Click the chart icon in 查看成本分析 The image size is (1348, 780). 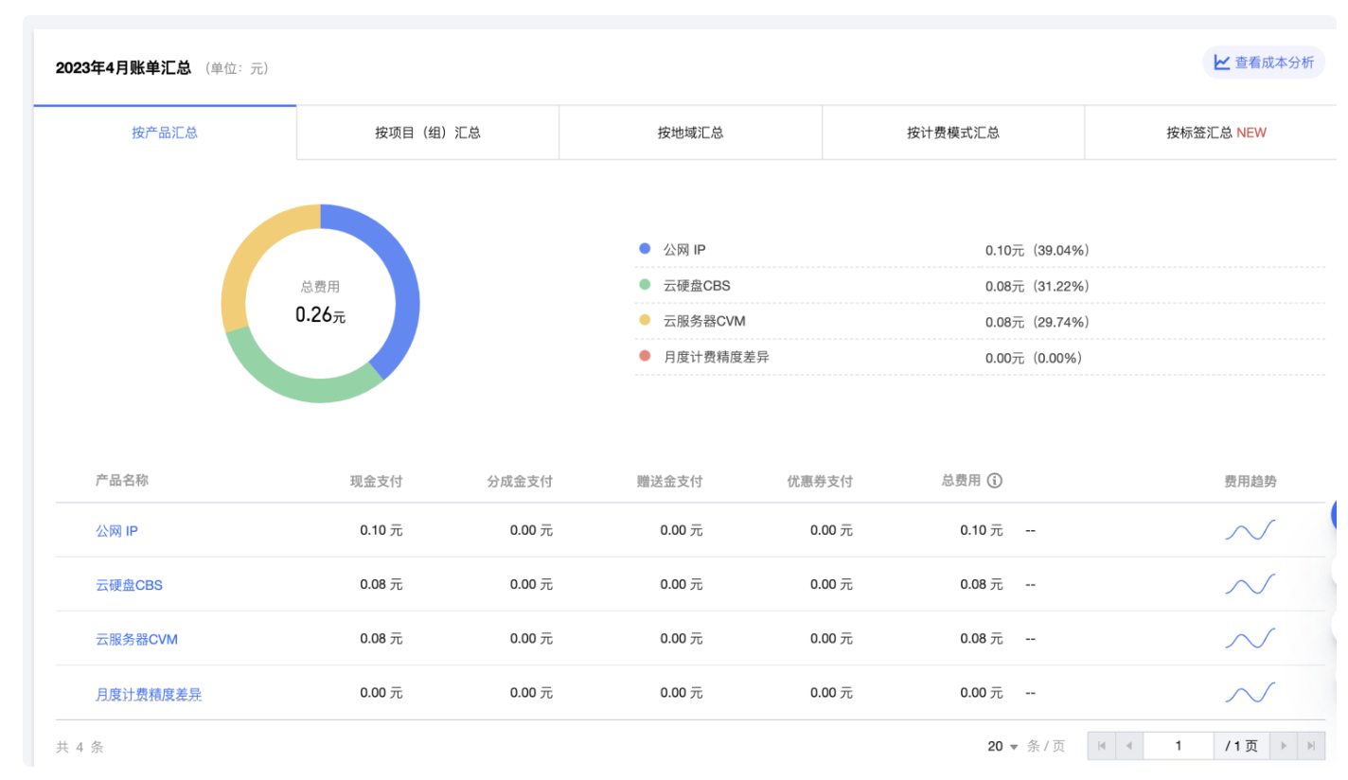click(x=1222, y=62)
